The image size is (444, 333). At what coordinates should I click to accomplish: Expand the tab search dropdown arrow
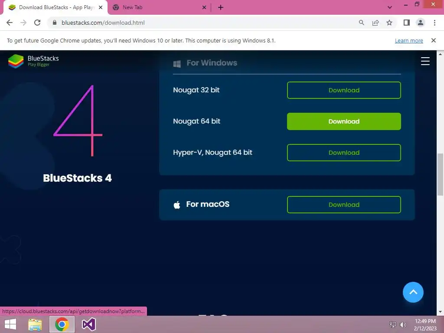390,8
